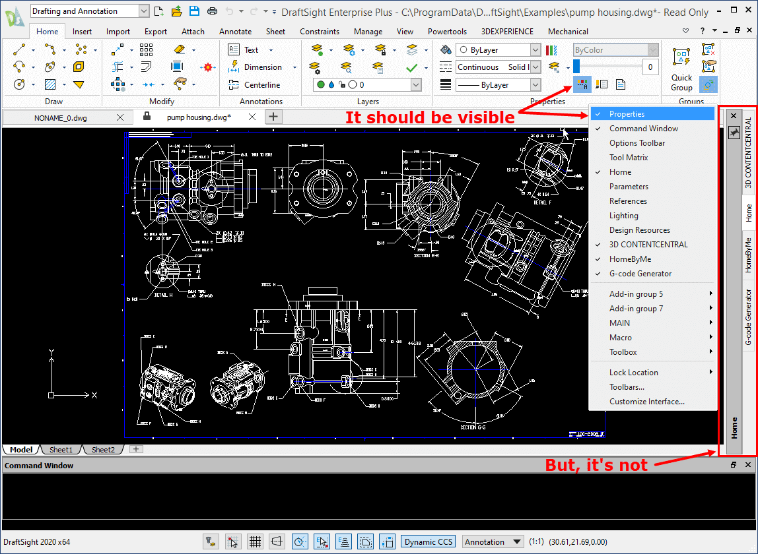Expand the Lock Location submenu
The height and width of the screenshot is (554, 758).
[652, 373]
